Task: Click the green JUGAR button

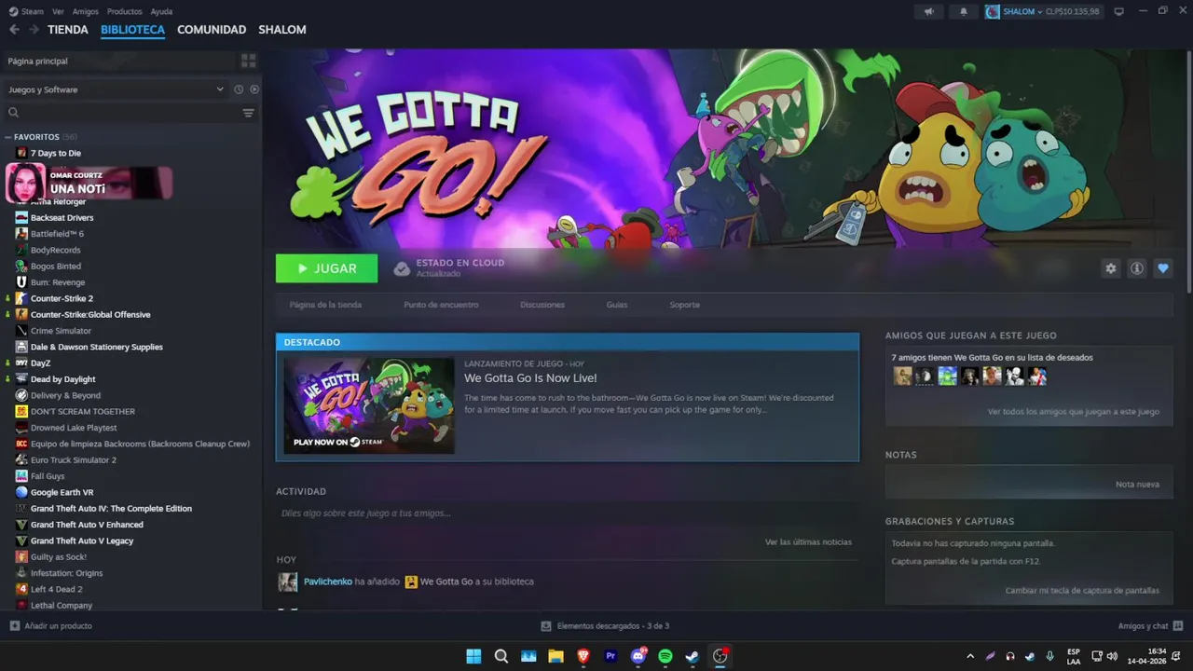Action: pos(326,268)
